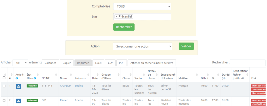267x106 pixels.
Task: Click the Valider button
Action: 186,46
